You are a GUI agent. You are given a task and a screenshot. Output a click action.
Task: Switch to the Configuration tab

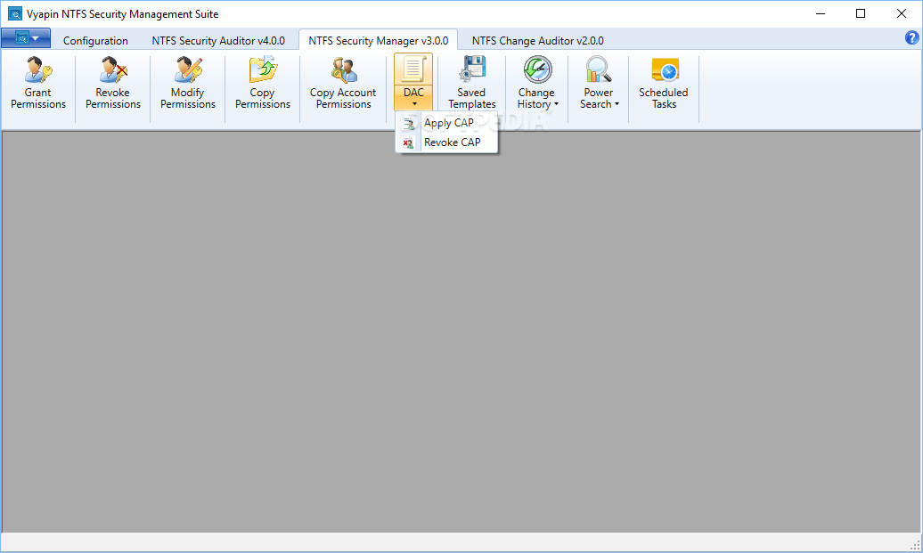click(95, 41)
